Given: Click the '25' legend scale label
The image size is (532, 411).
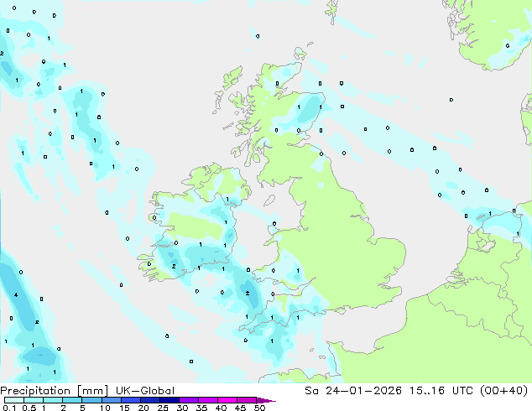Looking at the screenshot, I should pyautogui.click(x=163, y=408).
